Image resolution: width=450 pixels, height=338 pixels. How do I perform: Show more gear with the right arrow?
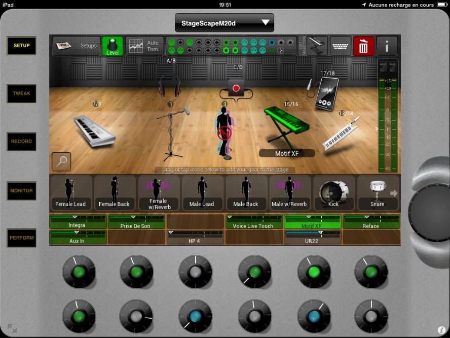[x=394, y=193]
